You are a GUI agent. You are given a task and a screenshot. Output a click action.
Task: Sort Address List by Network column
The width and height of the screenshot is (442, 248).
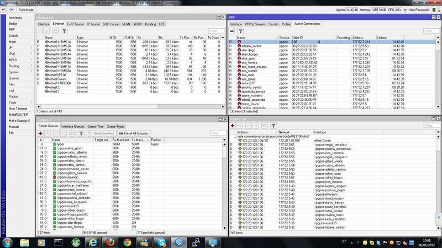click(296, 132)
